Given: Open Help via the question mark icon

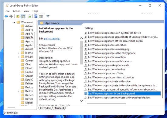Looking at the screenshot, I should coord(36,16).
